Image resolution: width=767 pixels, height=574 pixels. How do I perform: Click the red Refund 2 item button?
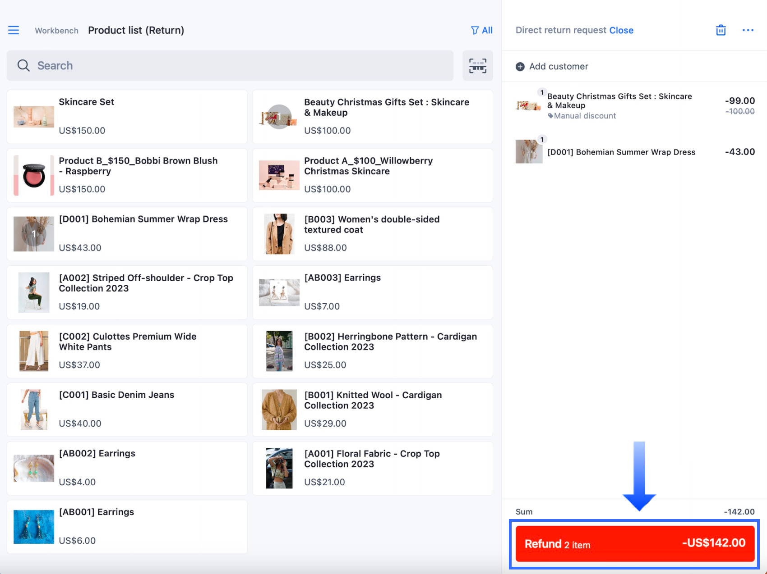tap(635, 543)
